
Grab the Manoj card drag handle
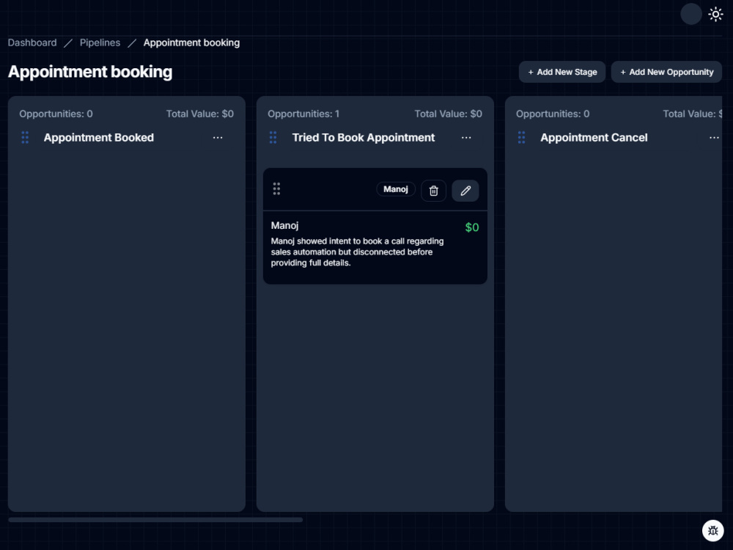point(276,189)
